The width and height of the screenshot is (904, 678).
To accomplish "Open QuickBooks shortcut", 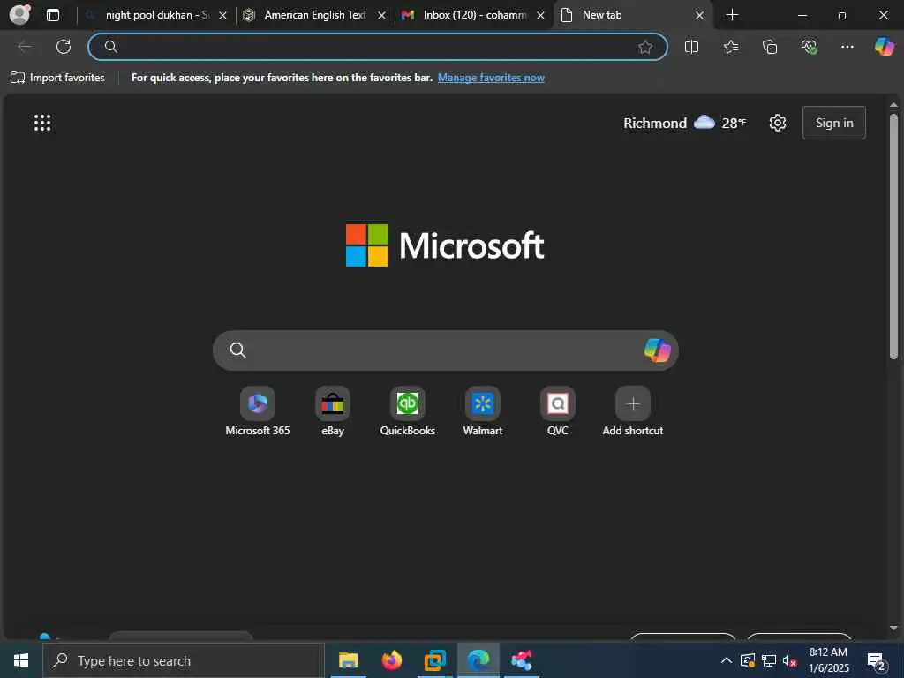I will 408,411.
